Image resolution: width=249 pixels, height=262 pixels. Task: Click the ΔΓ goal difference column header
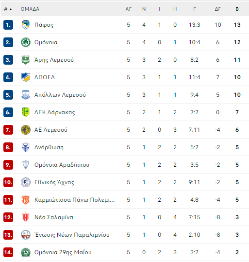pyautogui.click(x=217, y=9)
